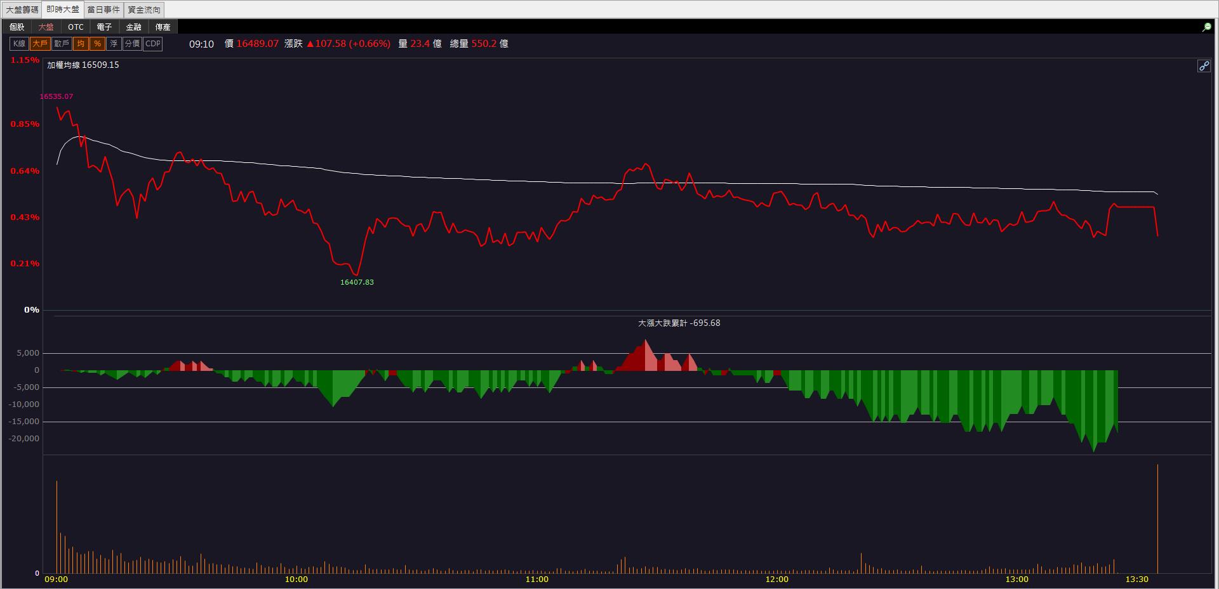Click the day low label 16407.83

pos(357,282)
